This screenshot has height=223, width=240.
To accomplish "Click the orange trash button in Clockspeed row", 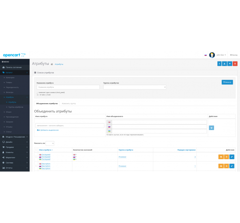I will pyautogui.click(x=227, y=157).
